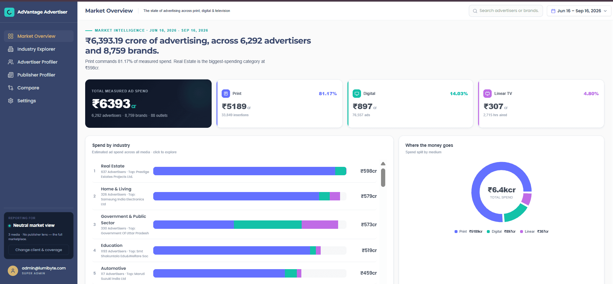Click the Neutral market view label
The height and width of the screenshot is (284, 613).
pos(34,226)
